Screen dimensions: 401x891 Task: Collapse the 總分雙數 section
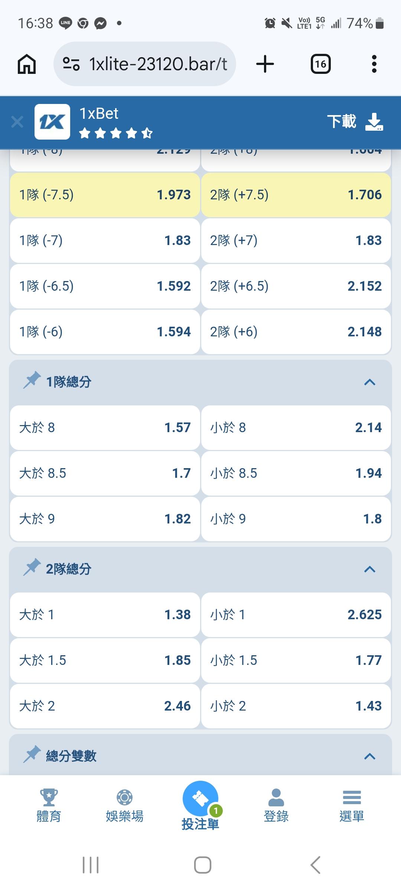[369, 756]
